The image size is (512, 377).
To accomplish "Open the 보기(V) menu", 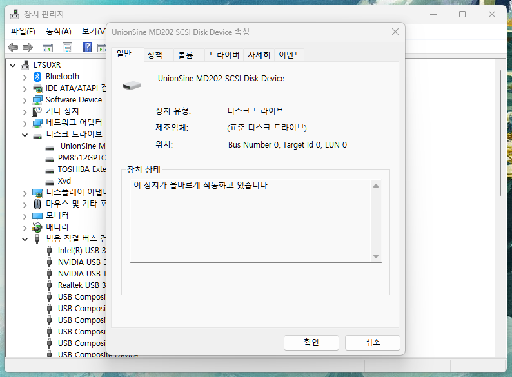I will (x=94, y=32).
